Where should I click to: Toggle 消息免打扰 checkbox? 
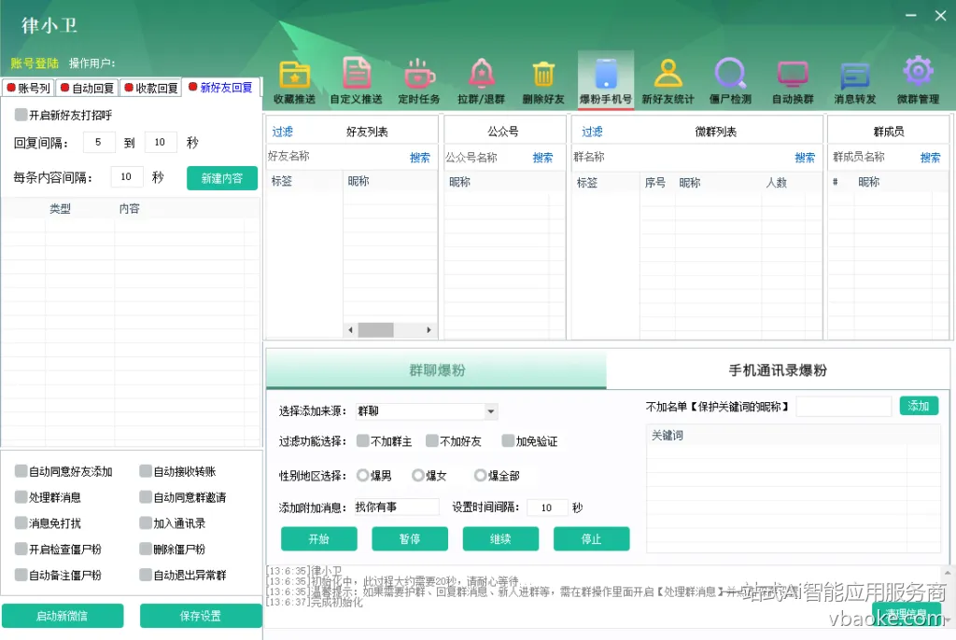pos(21,522)
